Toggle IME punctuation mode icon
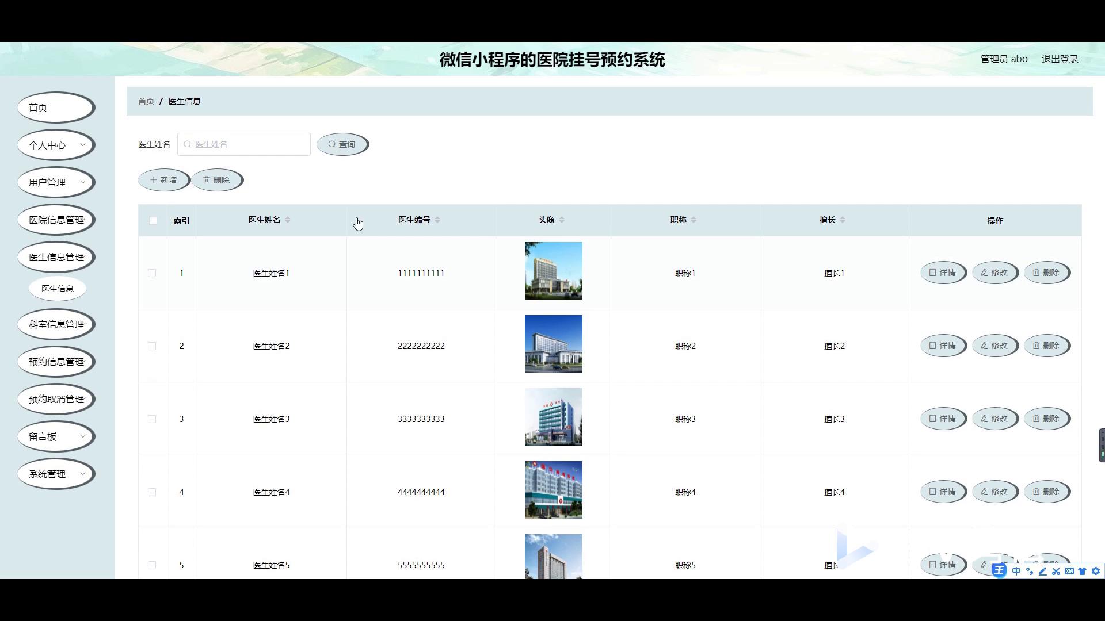The height and width of the screenshot is (621, 1105). pos(1030,571)
